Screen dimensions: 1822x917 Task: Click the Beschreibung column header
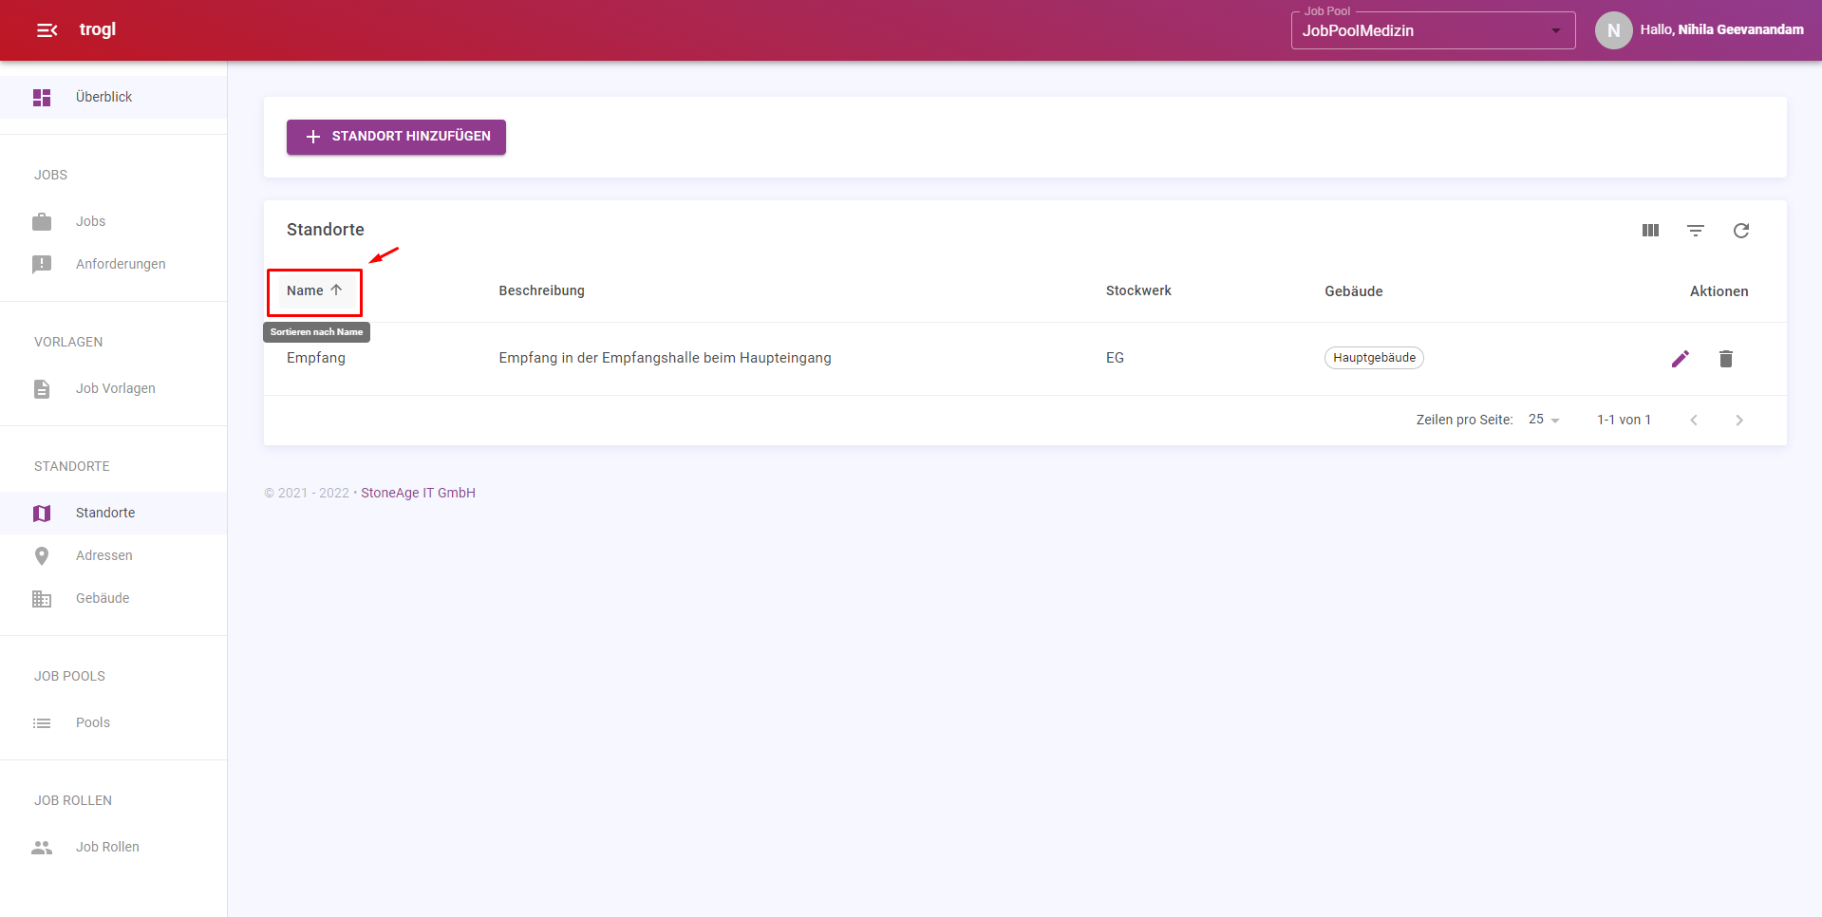click(541, 290)
